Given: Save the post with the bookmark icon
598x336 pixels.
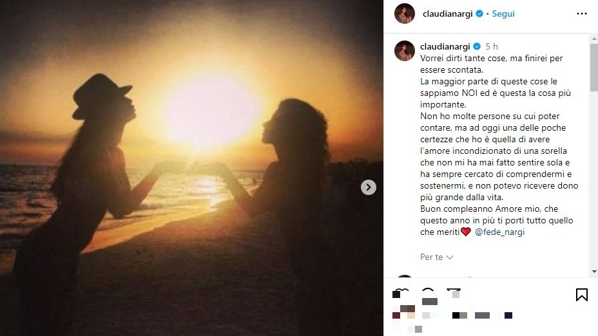Looking at the screenshot, I should click(582, 294).
